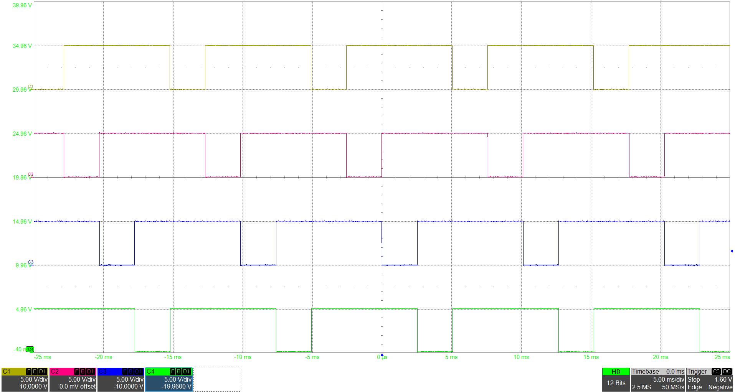735x392 pixels.
Task: Click the F badge on the C4 descriptor
Action: point(173,371)
